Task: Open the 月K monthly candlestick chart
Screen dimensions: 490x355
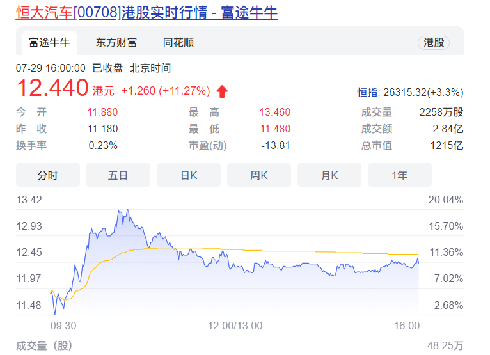Action: click(x=329, y=175)
